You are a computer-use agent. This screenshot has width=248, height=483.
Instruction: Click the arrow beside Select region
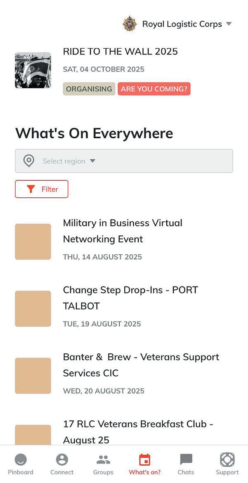click(x=92, y=161)
